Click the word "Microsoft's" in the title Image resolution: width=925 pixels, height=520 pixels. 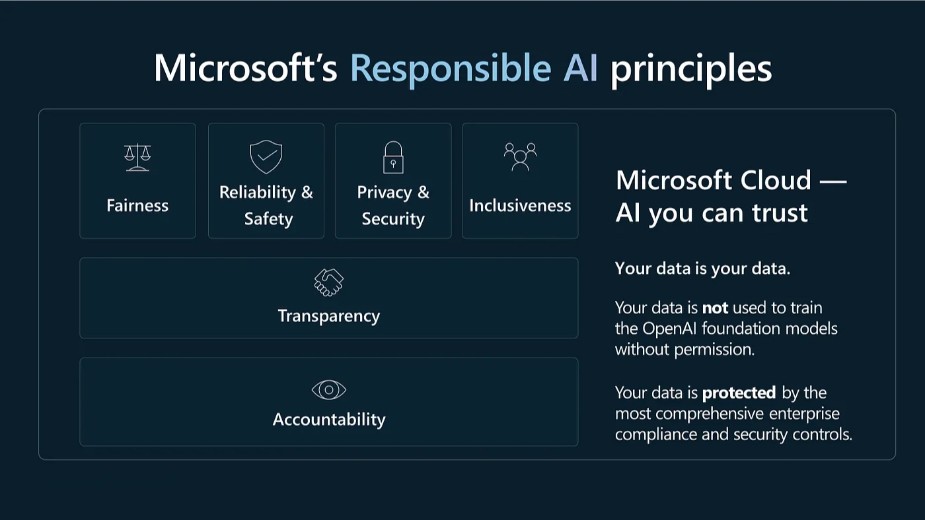245,67
